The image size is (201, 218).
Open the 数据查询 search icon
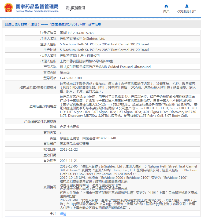68,8
